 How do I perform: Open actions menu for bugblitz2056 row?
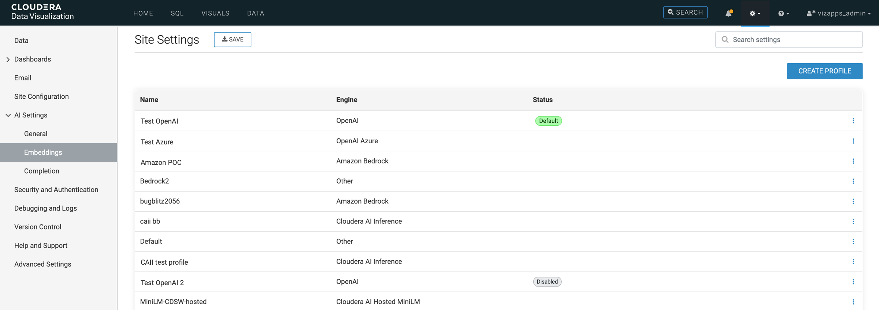pyautogui.click(x=853, y=201)
